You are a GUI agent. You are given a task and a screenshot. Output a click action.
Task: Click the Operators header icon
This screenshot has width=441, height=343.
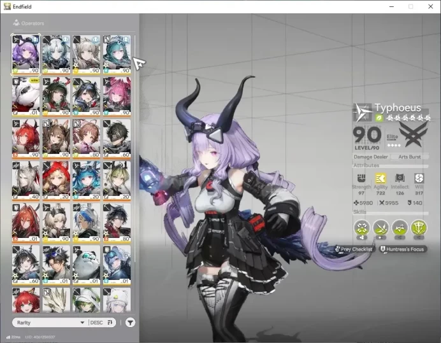click(17, 23)
